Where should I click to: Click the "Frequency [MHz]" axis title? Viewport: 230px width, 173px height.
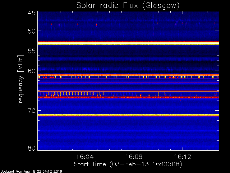pos(20,81)
